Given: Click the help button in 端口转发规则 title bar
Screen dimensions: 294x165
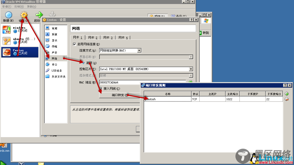Looking at the screenshot, I should (285, 85).
